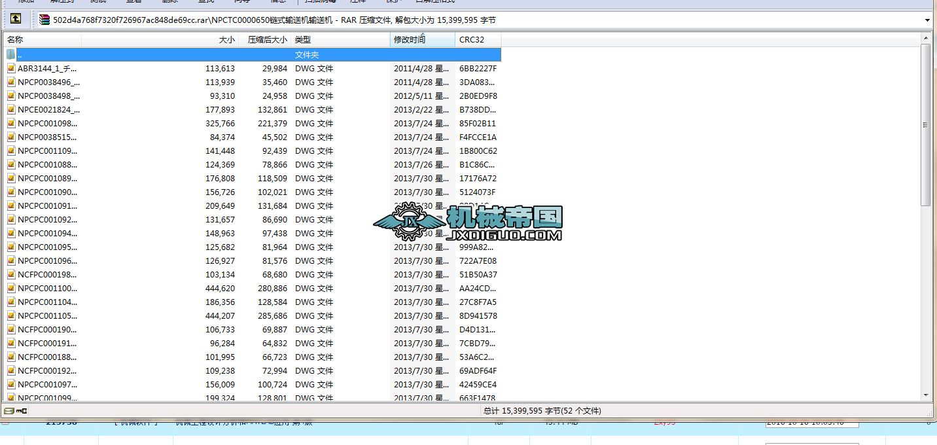
Task: Click compressed size value 285,686
Action: pyautogui.click(x=273, y=316)
